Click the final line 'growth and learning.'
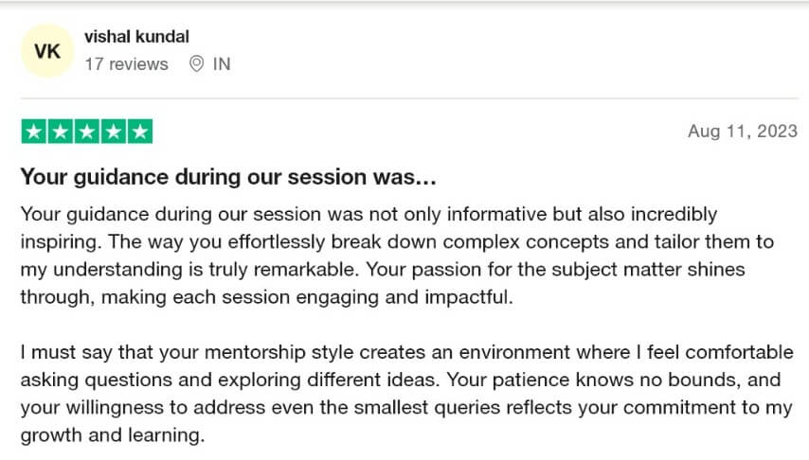This screenshot has height=460, width=809. coord(112,436)
